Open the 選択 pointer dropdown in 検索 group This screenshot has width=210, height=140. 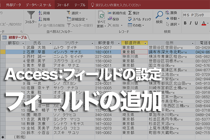[x=173, y=24]
